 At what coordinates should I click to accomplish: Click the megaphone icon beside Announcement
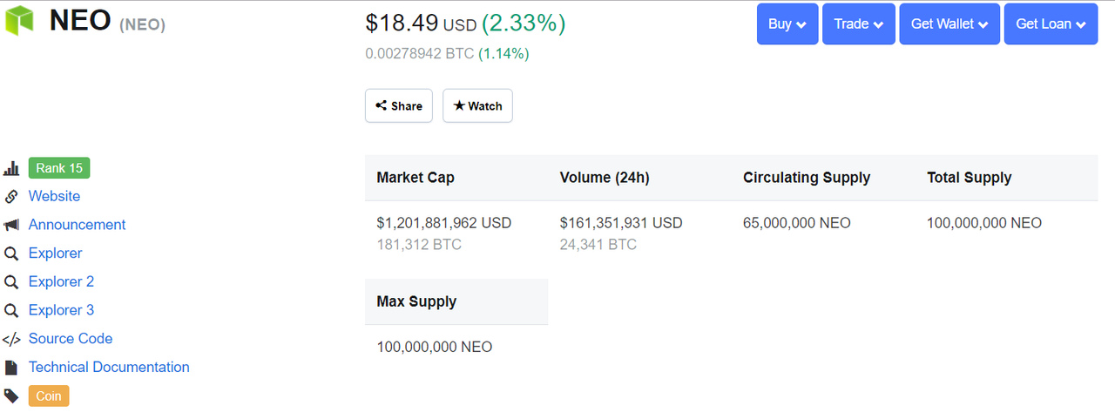(11, 225)
